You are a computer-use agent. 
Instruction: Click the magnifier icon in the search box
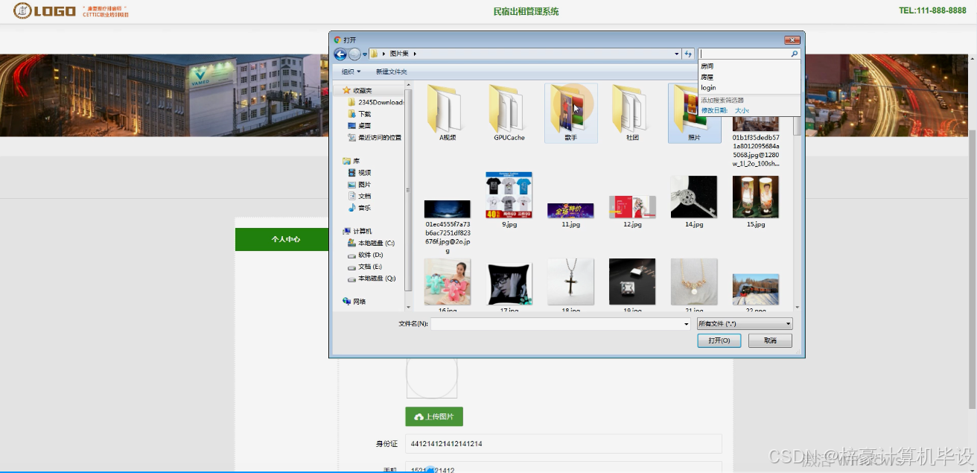click(795, 54)
